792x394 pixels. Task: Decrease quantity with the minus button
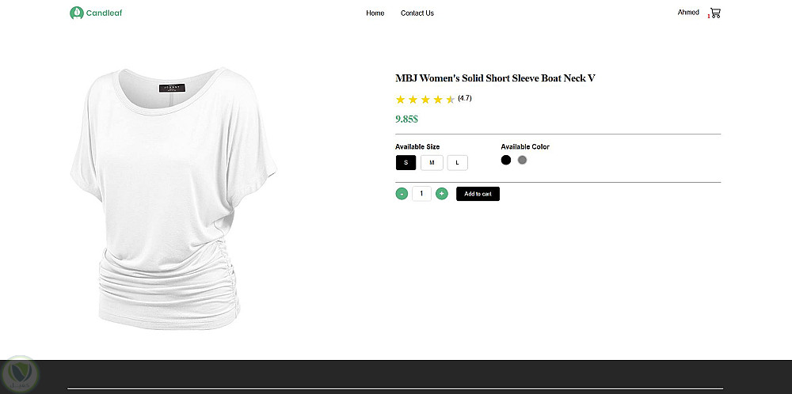click(402, 194)
